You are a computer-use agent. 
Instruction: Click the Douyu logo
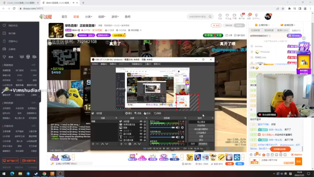46,17
